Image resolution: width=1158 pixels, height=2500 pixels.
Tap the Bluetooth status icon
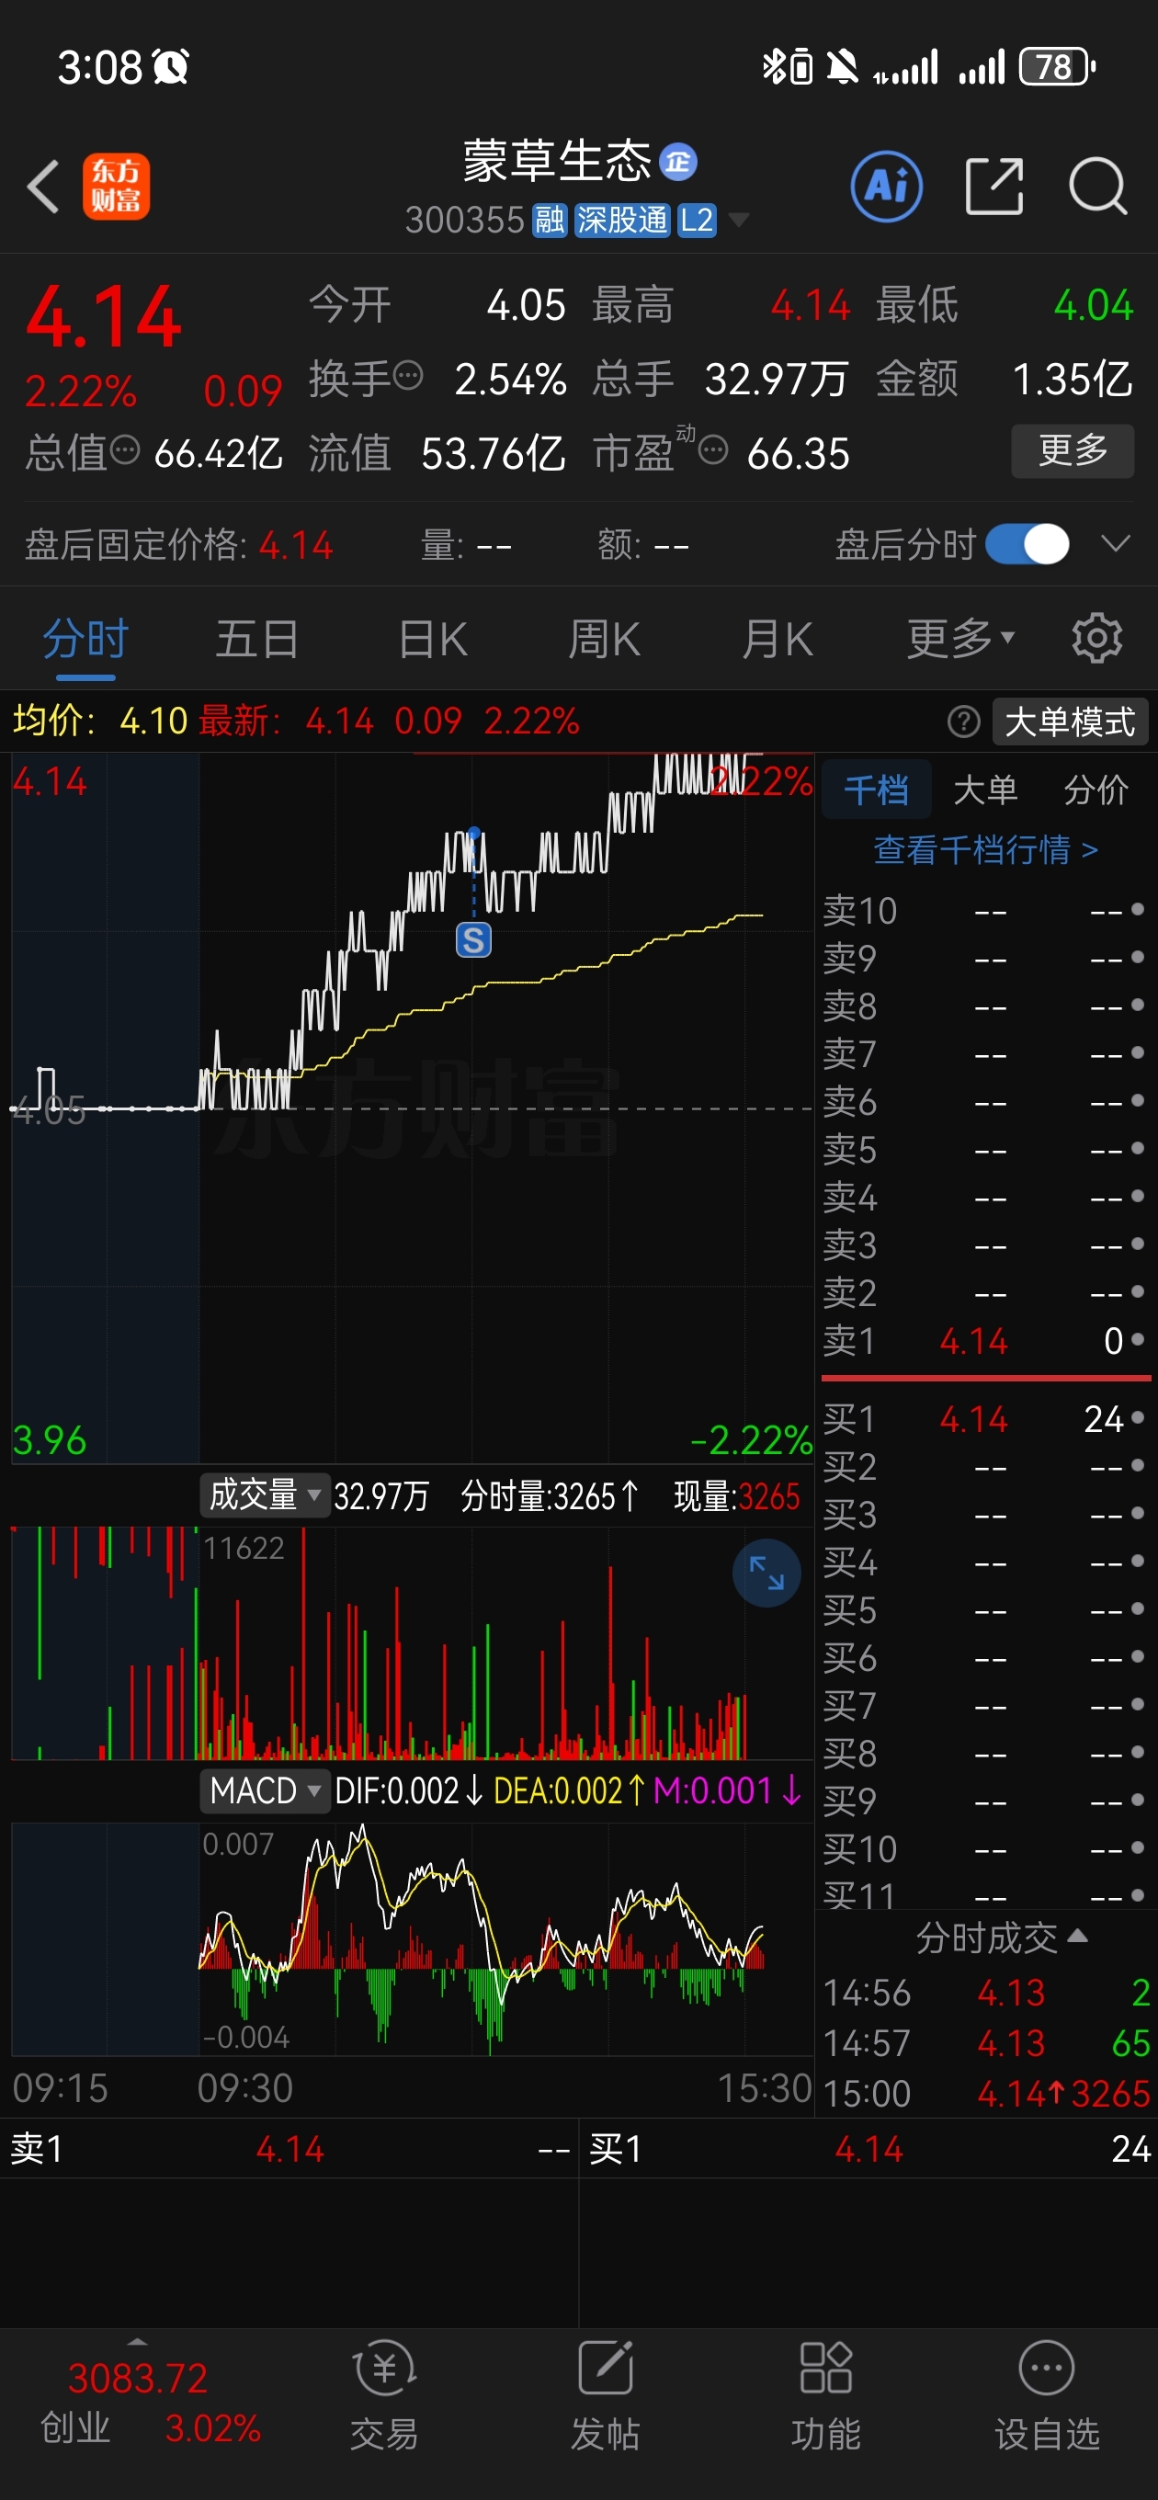click(x=774, y=67)
